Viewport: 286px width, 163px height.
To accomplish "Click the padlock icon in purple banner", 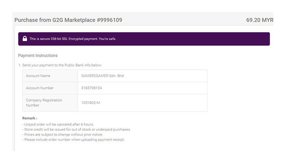I will click(25, 39).
